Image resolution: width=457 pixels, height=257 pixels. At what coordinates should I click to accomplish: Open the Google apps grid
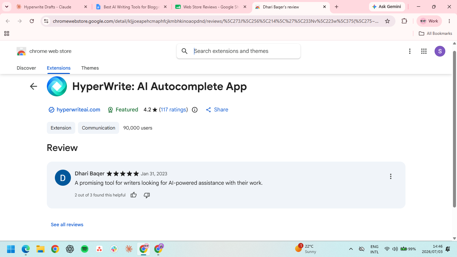(424, 51)
